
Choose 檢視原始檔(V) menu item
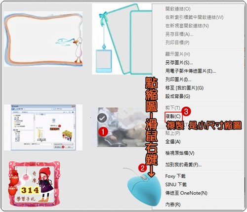point(180,153)
